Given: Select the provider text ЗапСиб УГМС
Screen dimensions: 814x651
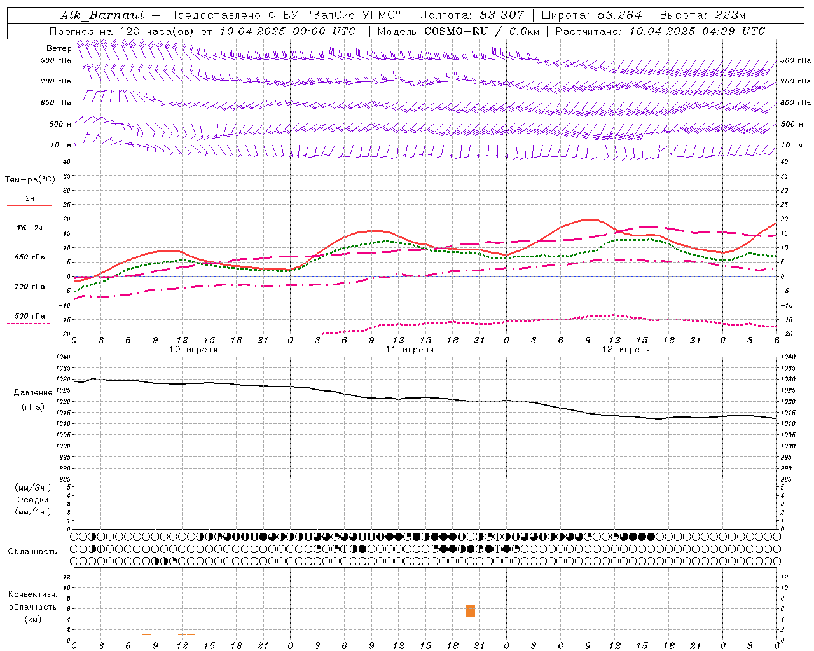Looking at the screenshot, I should point(354,15).
